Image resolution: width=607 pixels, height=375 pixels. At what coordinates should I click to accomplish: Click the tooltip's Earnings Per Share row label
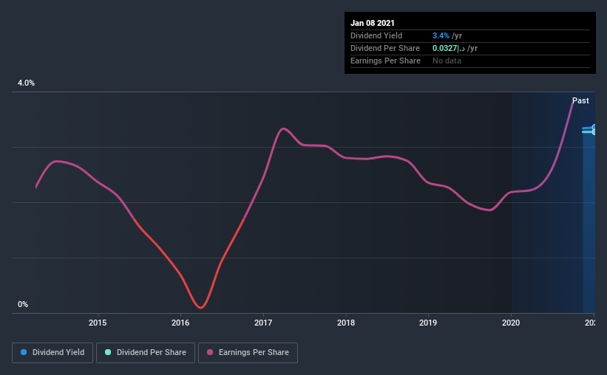click(385, 61)
